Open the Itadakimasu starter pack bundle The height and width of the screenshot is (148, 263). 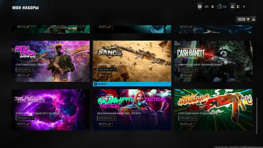pos(213,110)
